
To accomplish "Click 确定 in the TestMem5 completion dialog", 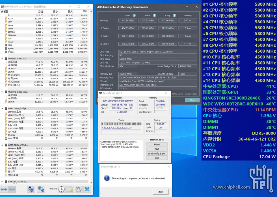I will [x=161, y=192].
